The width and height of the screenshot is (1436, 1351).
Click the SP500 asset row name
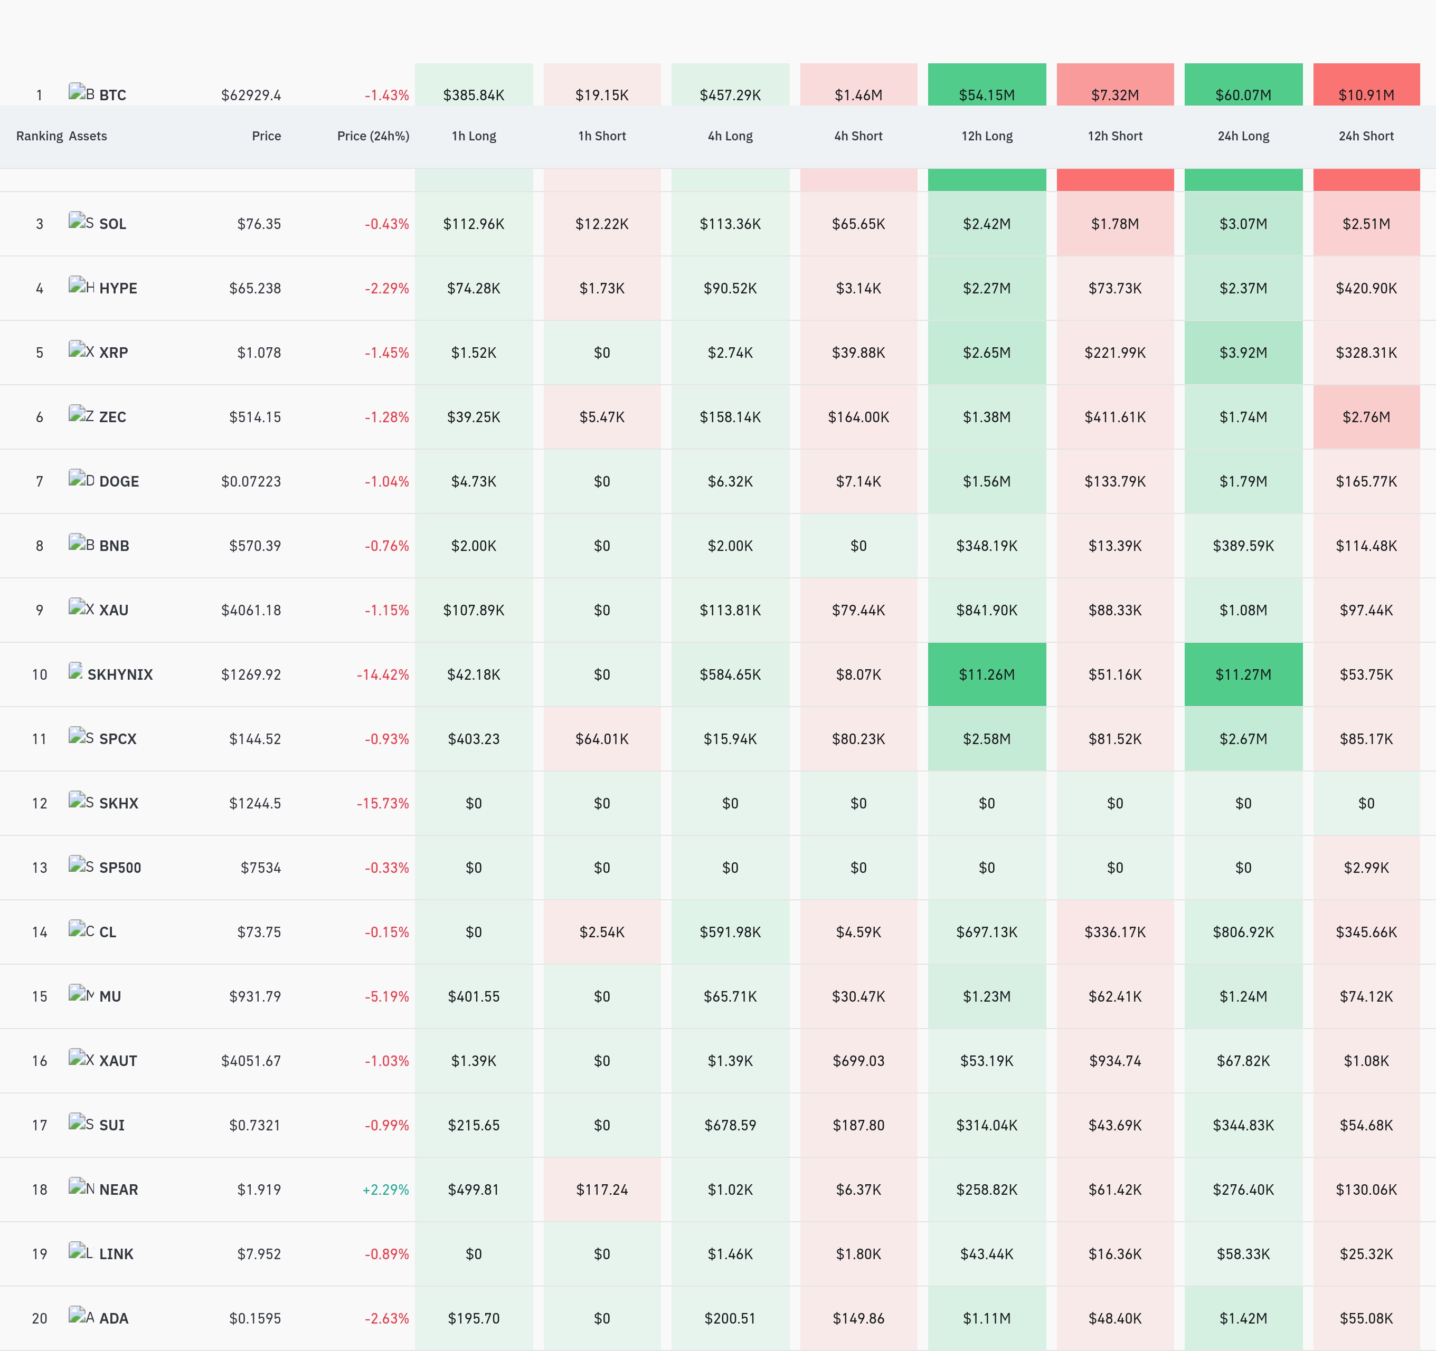tap(120, 868)
